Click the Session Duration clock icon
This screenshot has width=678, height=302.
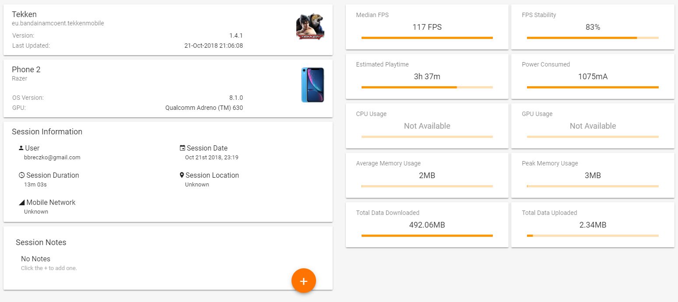coord(21,175)
